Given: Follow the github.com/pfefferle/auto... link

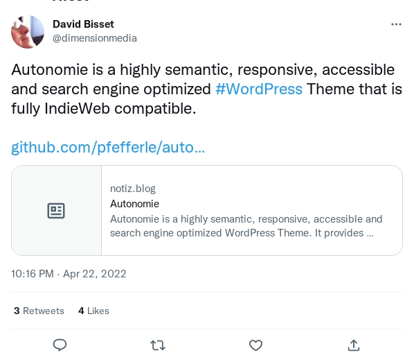Looking at the screenshot, I should (x=108, y=147).
